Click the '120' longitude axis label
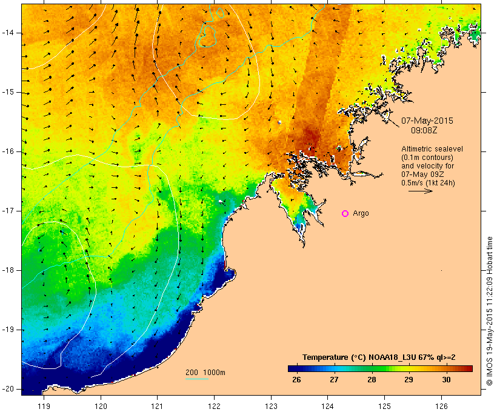The image size is (497, 412). tap(101, 406)
